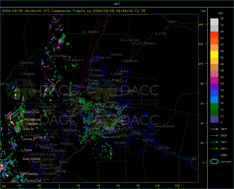Click the Encon label
234x189 pixels.
(x=171, y=22)
